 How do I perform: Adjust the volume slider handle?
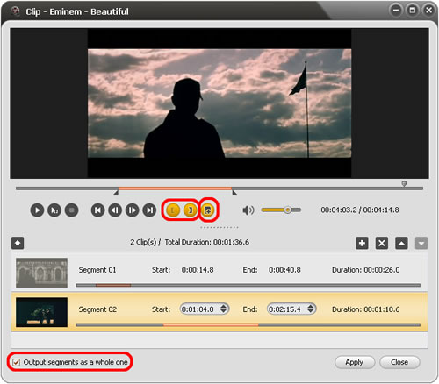point(288,210)
